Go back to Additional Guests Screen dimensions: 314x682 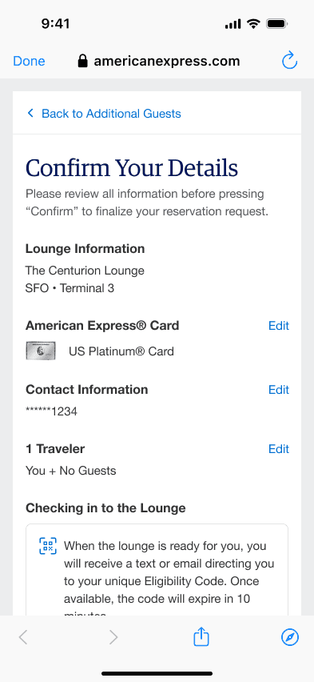111,114
